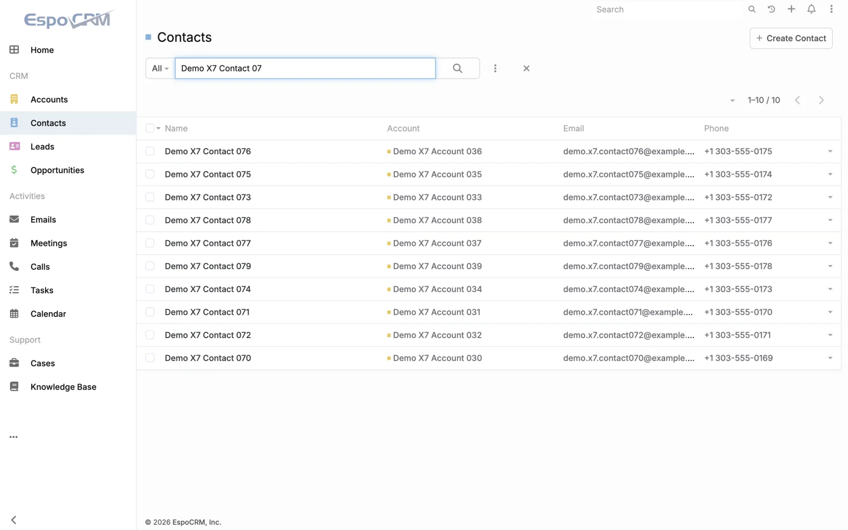Check the box for Demo X7 Contact 073
This screenshot has height=530, width=848.
pyautogui.click(x=150, y=197)
